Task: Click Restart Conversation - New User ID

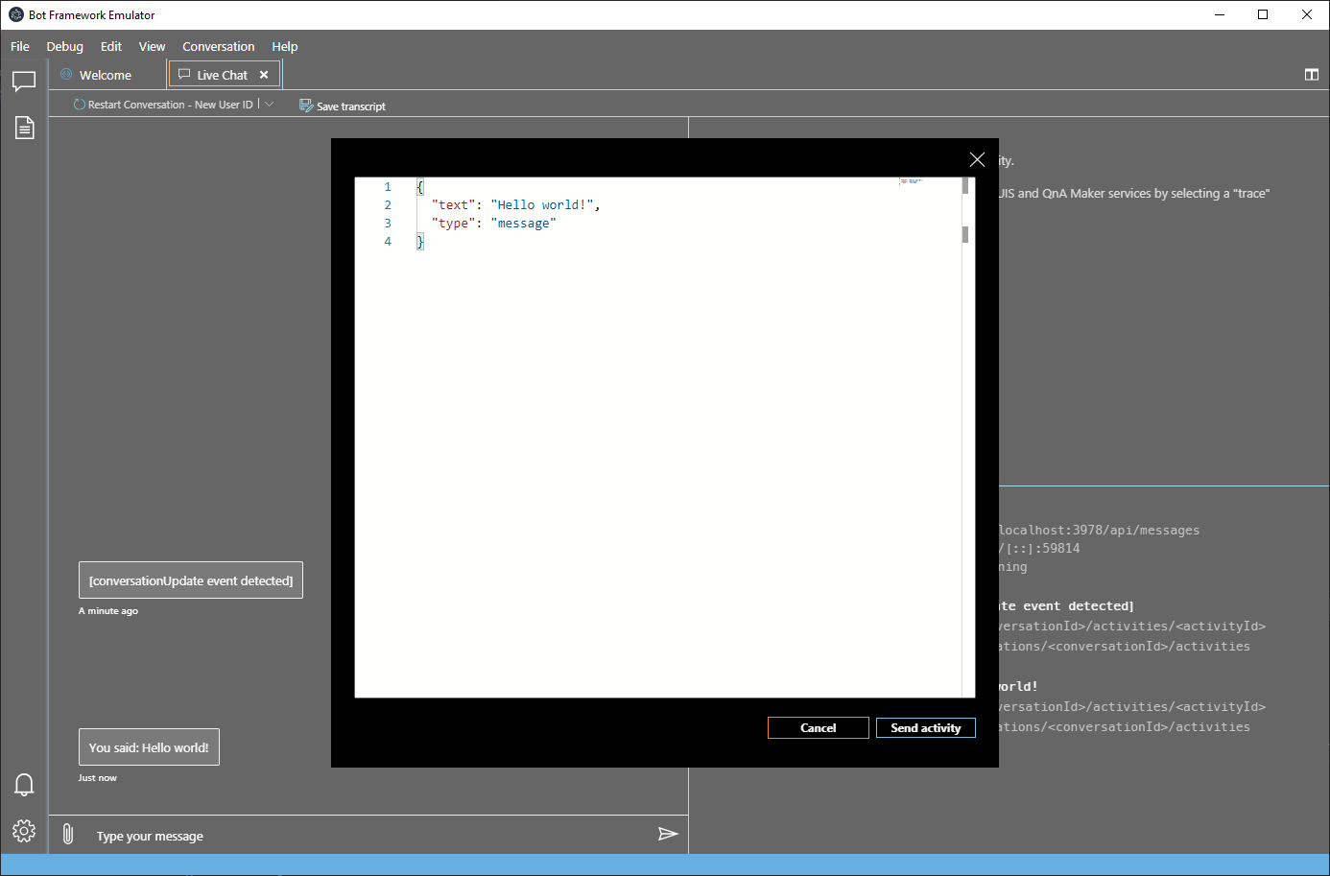Action: 171,105
